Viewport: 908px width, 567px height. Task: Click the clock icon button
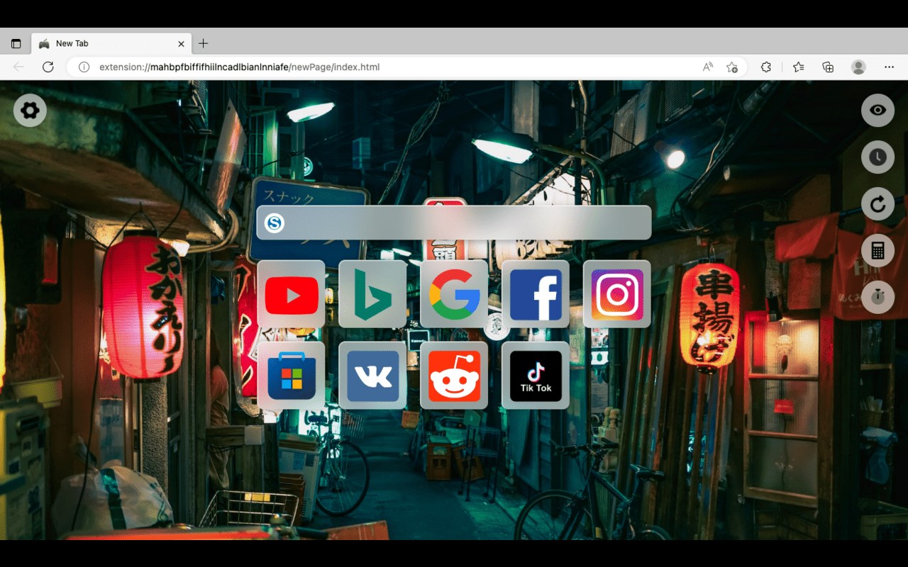877,157
